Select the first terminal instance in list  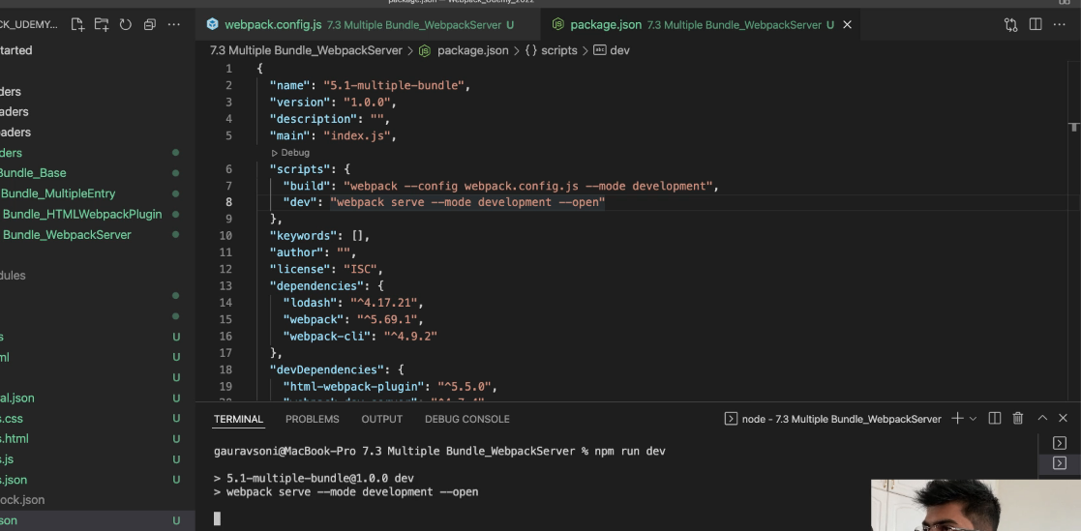(x=1060, y=443)
